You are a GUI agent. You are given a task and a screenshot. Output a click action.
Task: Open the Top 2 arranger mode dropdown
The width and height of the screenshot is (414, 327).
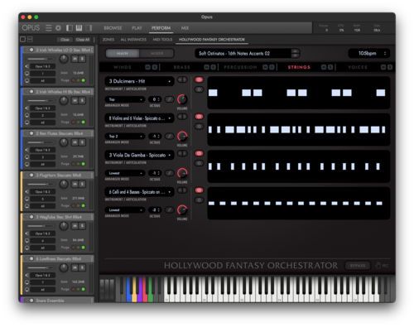click(125, 136)
